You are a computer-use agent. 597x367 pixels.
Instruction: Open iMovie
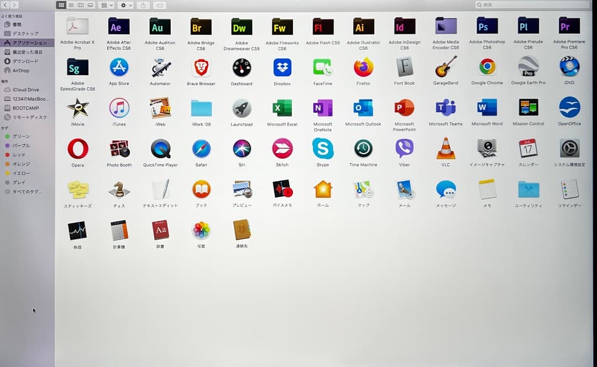tap(77, 108)
